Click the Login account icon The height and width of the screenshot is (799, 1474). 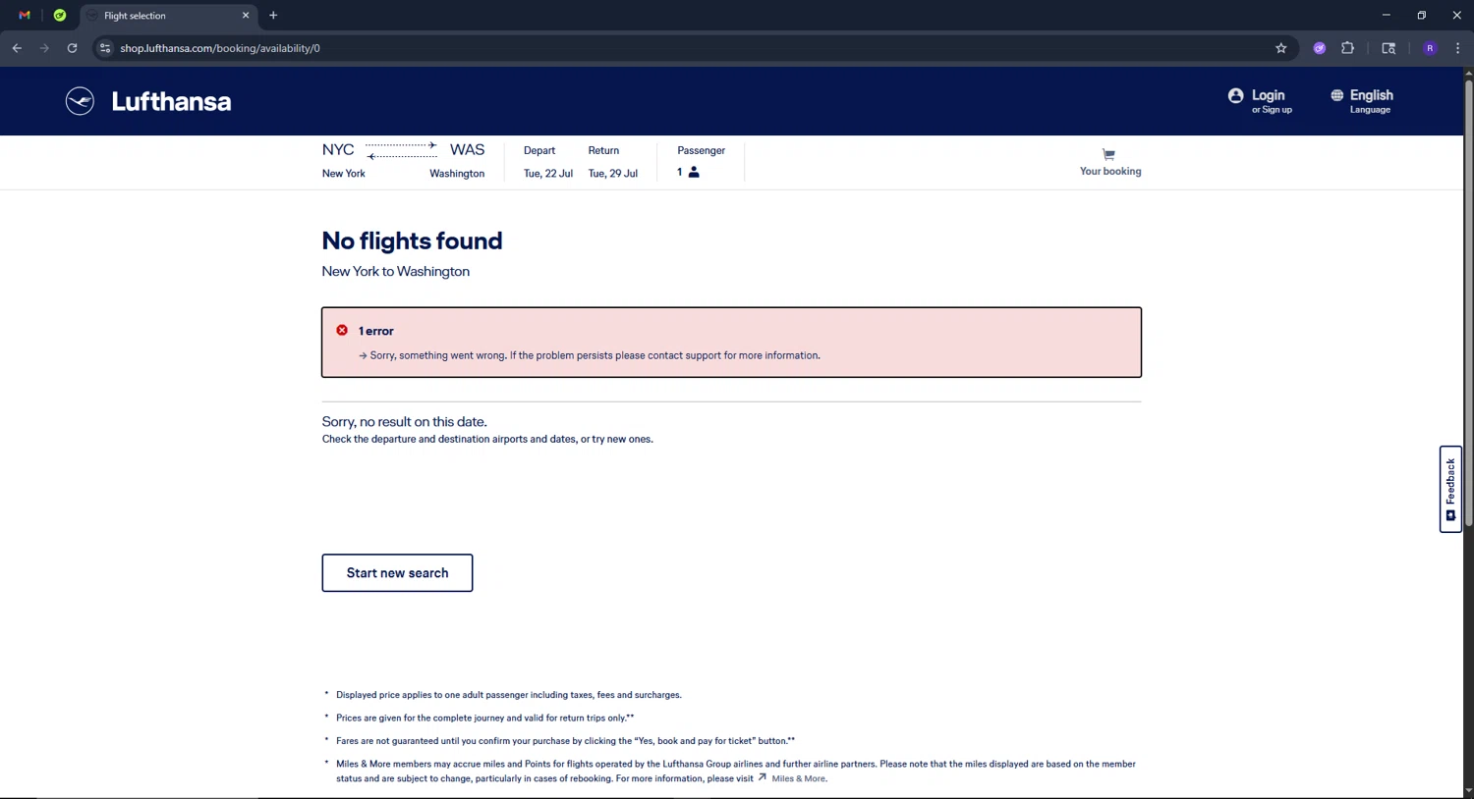pyautogui.click(x=1235, y=95)
